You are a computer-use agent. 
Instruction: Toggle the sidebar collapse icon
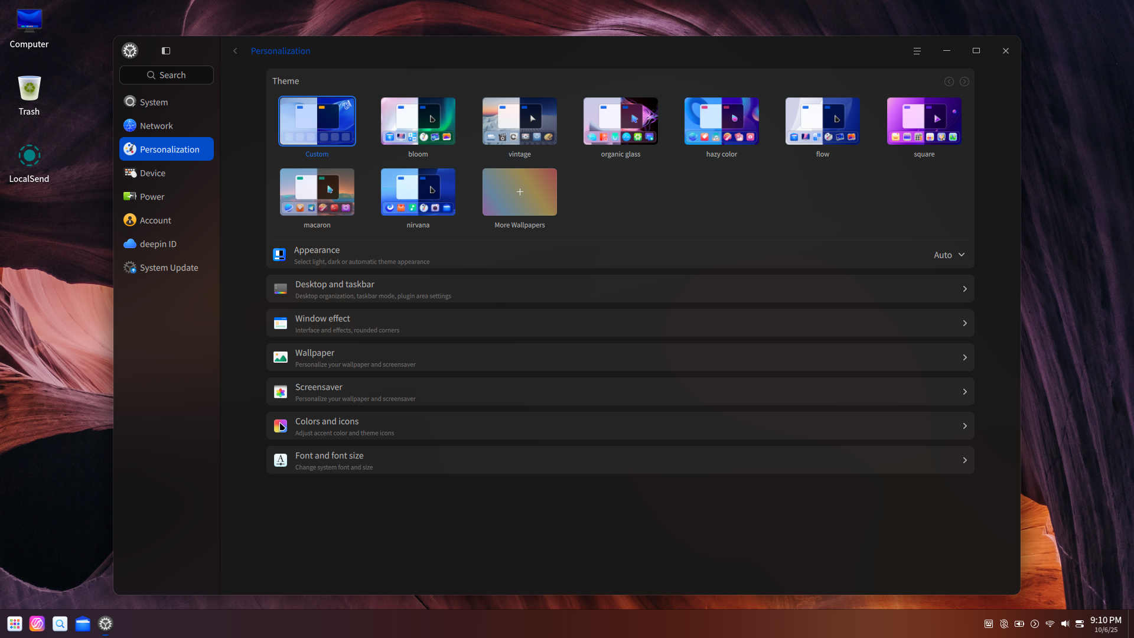coord(166,51)
